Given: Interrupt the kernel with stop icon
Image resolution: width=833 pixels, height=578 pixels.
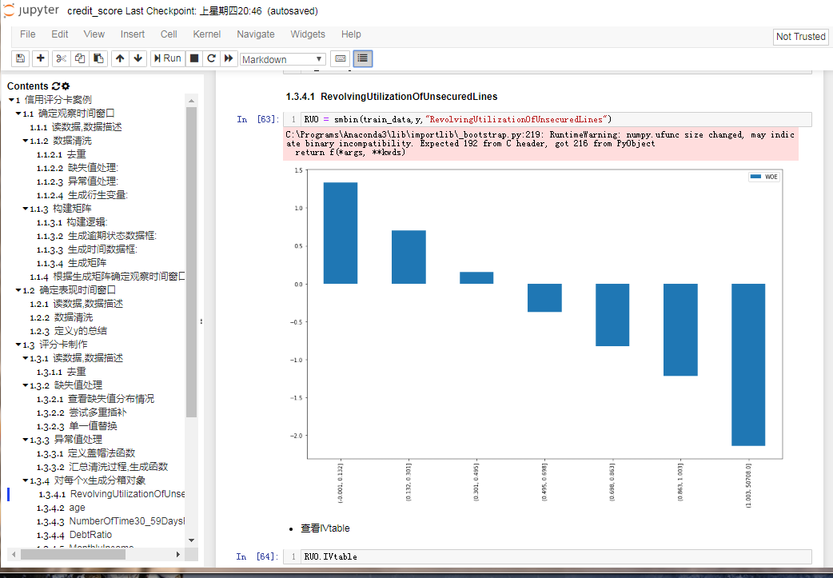Looking at the screenshot, I should pos(194,58).
